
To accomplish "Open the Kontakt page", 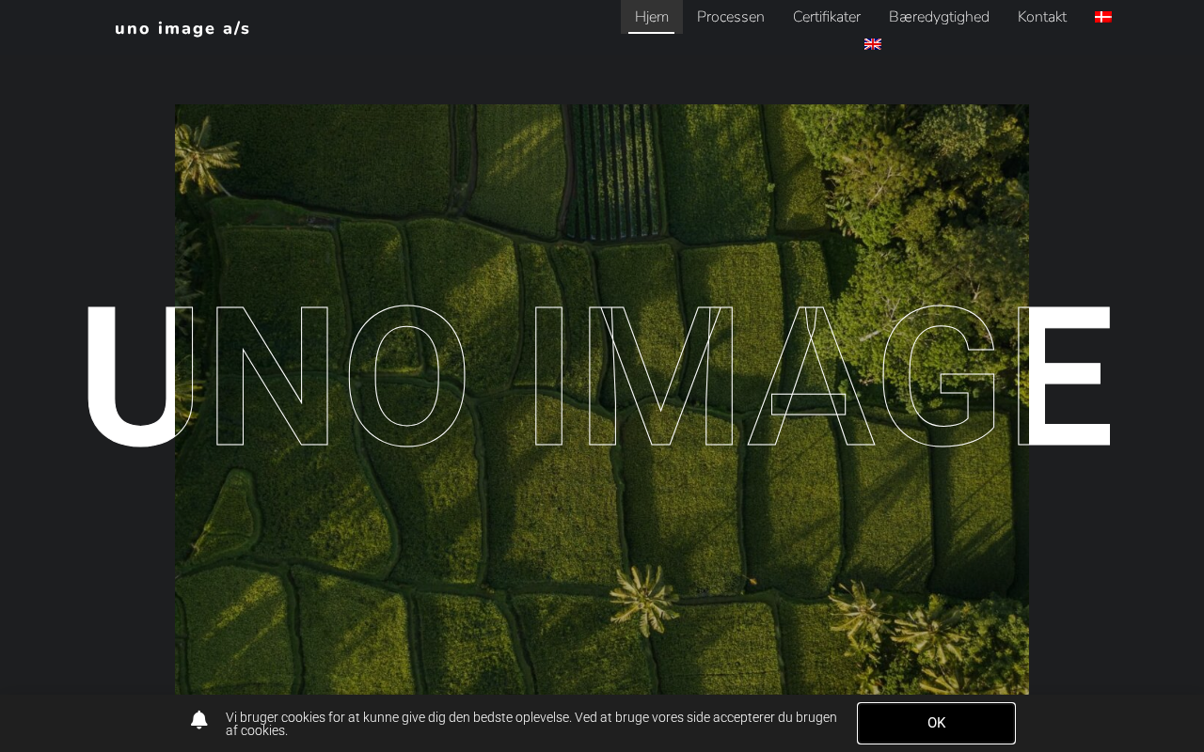I will tap(1042, 17).
